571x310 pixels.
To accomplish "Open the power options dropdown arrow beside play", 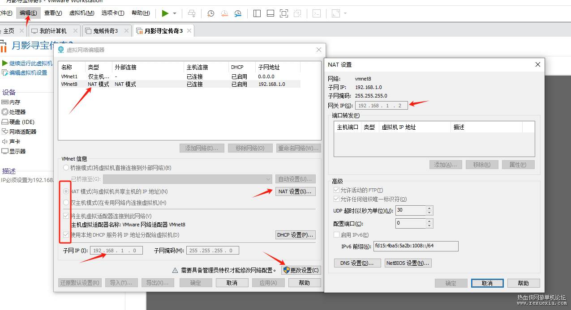I will [175, 13].
